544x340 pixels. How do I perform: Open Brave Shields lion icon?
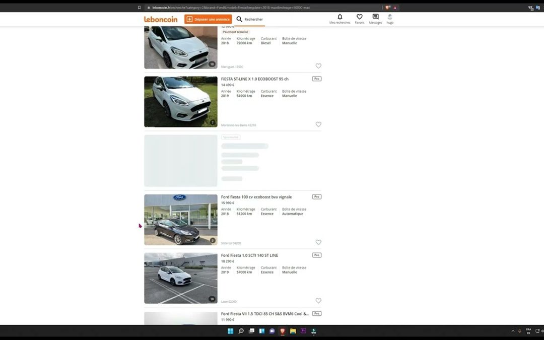[x=387, y=8]
